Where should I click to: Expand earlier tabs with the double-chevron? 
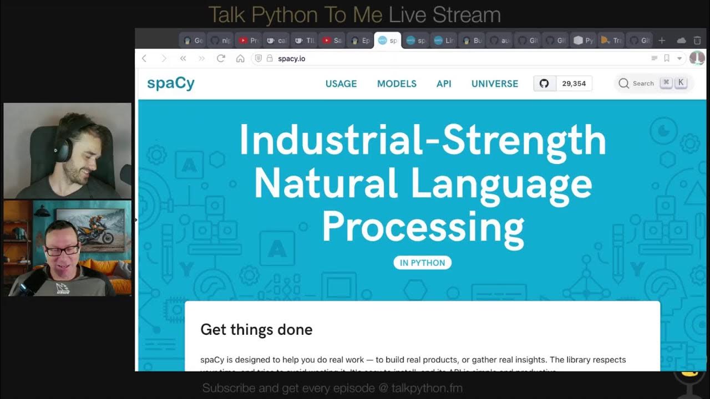tap(183, 58)
